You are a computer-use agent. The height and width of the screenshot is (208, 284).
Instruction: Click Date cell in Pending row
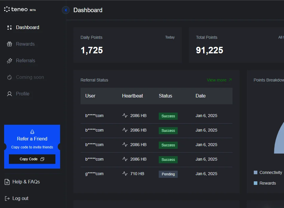[206, 174]
